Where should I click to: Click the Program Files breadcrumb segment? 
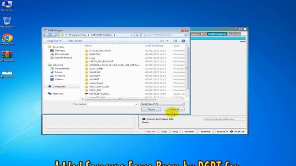77,35
